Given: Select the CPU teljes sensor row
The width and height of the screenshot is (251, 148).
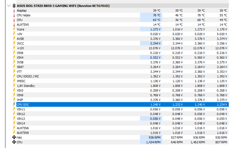Looking at the screenshot, I should click(122, 15).
